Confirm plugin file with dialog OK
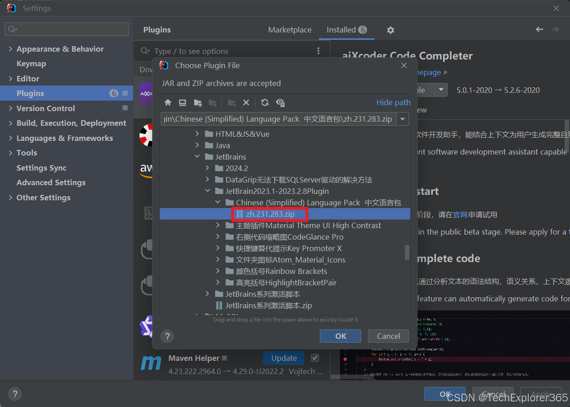 click(340, 336)
